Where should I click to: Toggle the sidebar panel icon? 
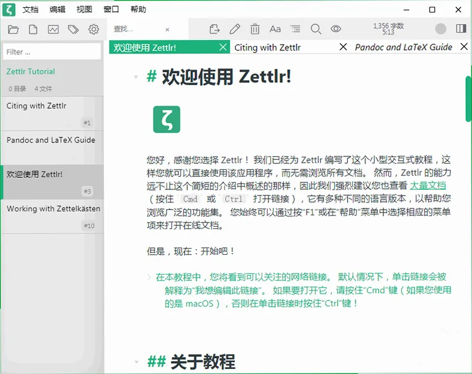(x=461, y=29)
